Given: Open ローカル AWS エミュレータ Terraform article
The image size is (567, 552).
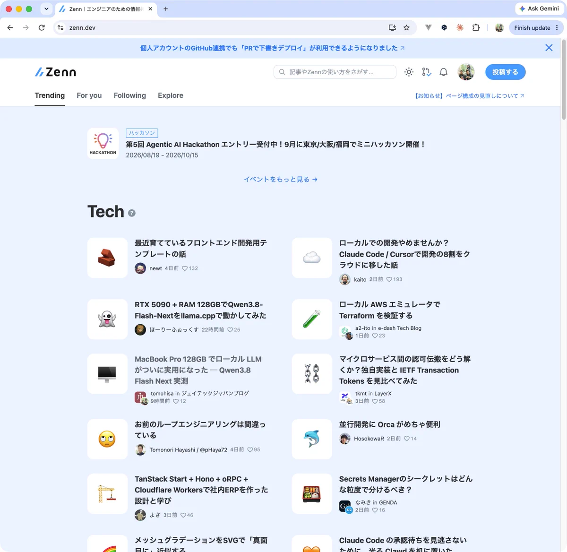Looking at the screenshot, I should (390, 310).
